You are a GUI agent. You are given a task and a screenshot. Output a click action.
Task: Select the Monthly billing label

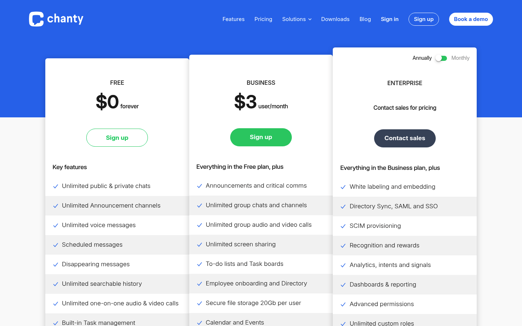click(x=460, y=58)
